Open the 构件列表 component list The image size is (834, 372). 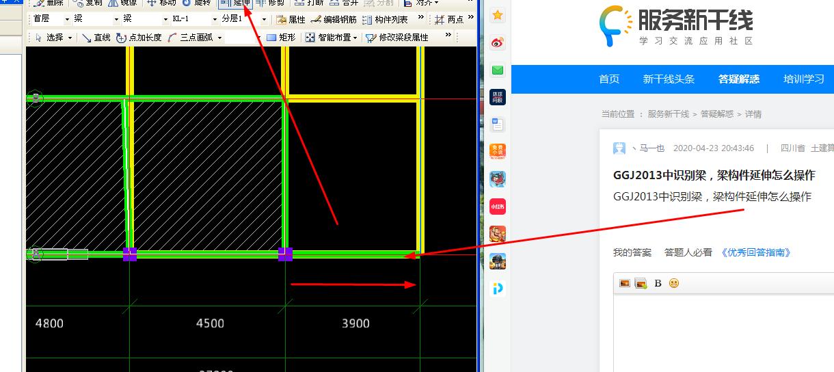385,20
